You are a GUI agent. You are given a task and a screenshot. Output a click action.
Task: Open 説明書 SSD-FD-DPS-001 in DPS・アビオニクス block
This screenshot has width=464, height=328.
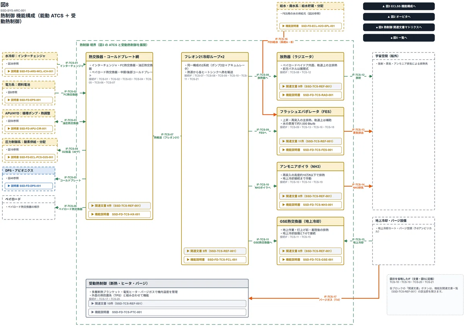(x=29, y=186)
